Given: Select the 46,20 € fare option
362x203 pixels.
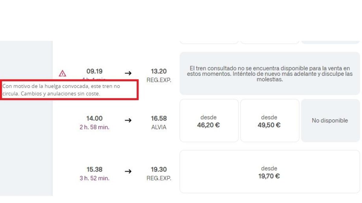Looking at the screenshot, I should coord(209,120).
